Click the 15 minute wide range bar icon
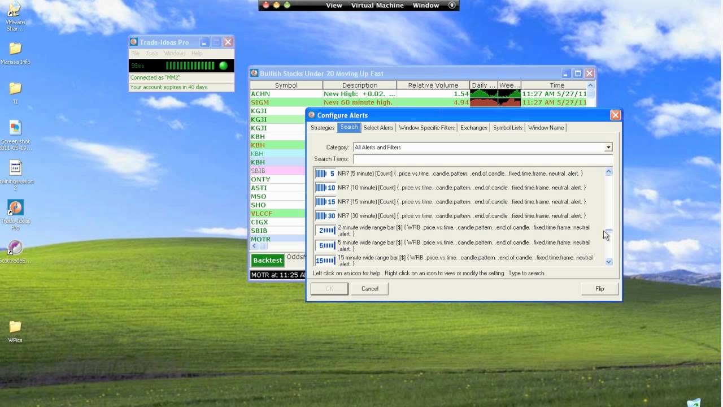This screenshot has width=723, height=407. [325, 261]
